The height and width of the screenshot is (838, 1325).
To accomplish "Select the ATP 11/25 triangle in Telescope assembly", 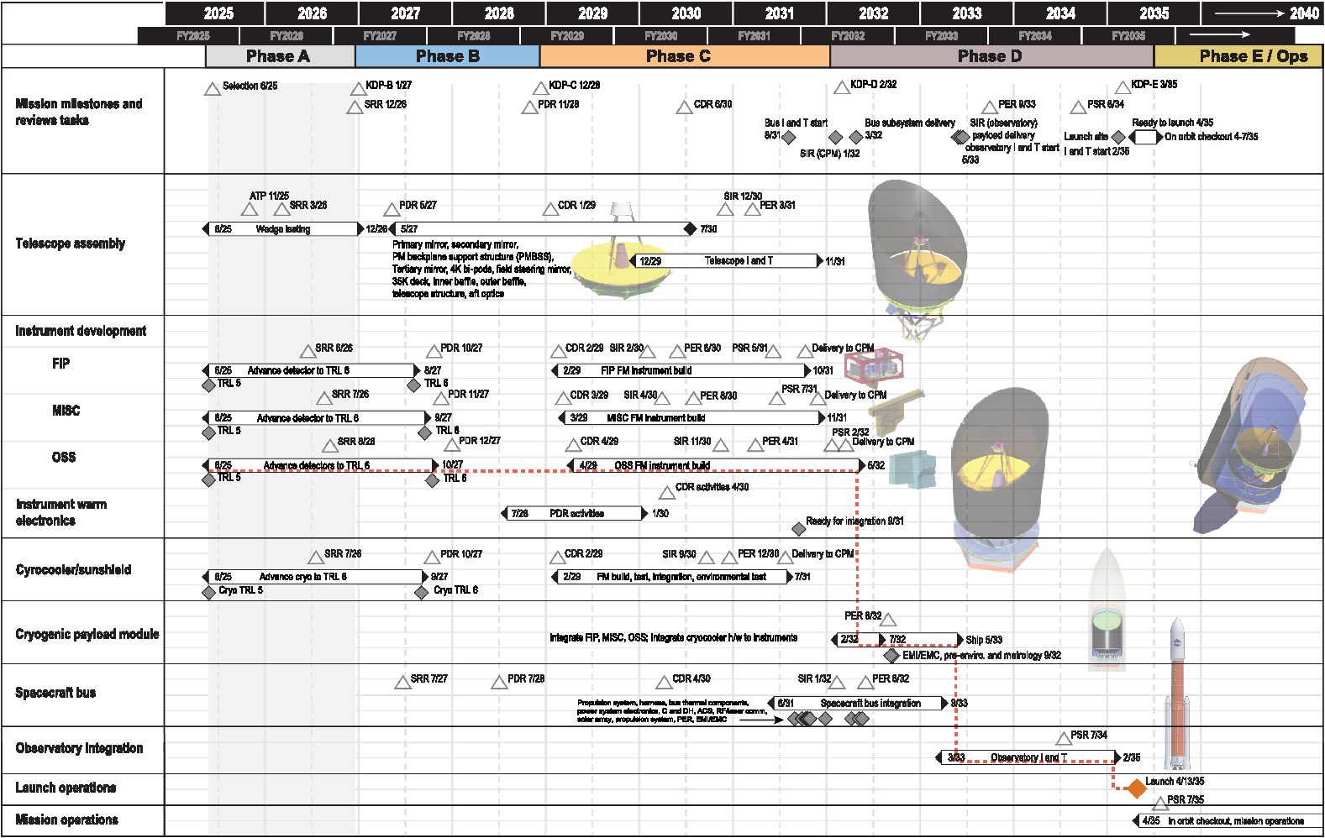I will pyautogui.click(x=250, y=209).
